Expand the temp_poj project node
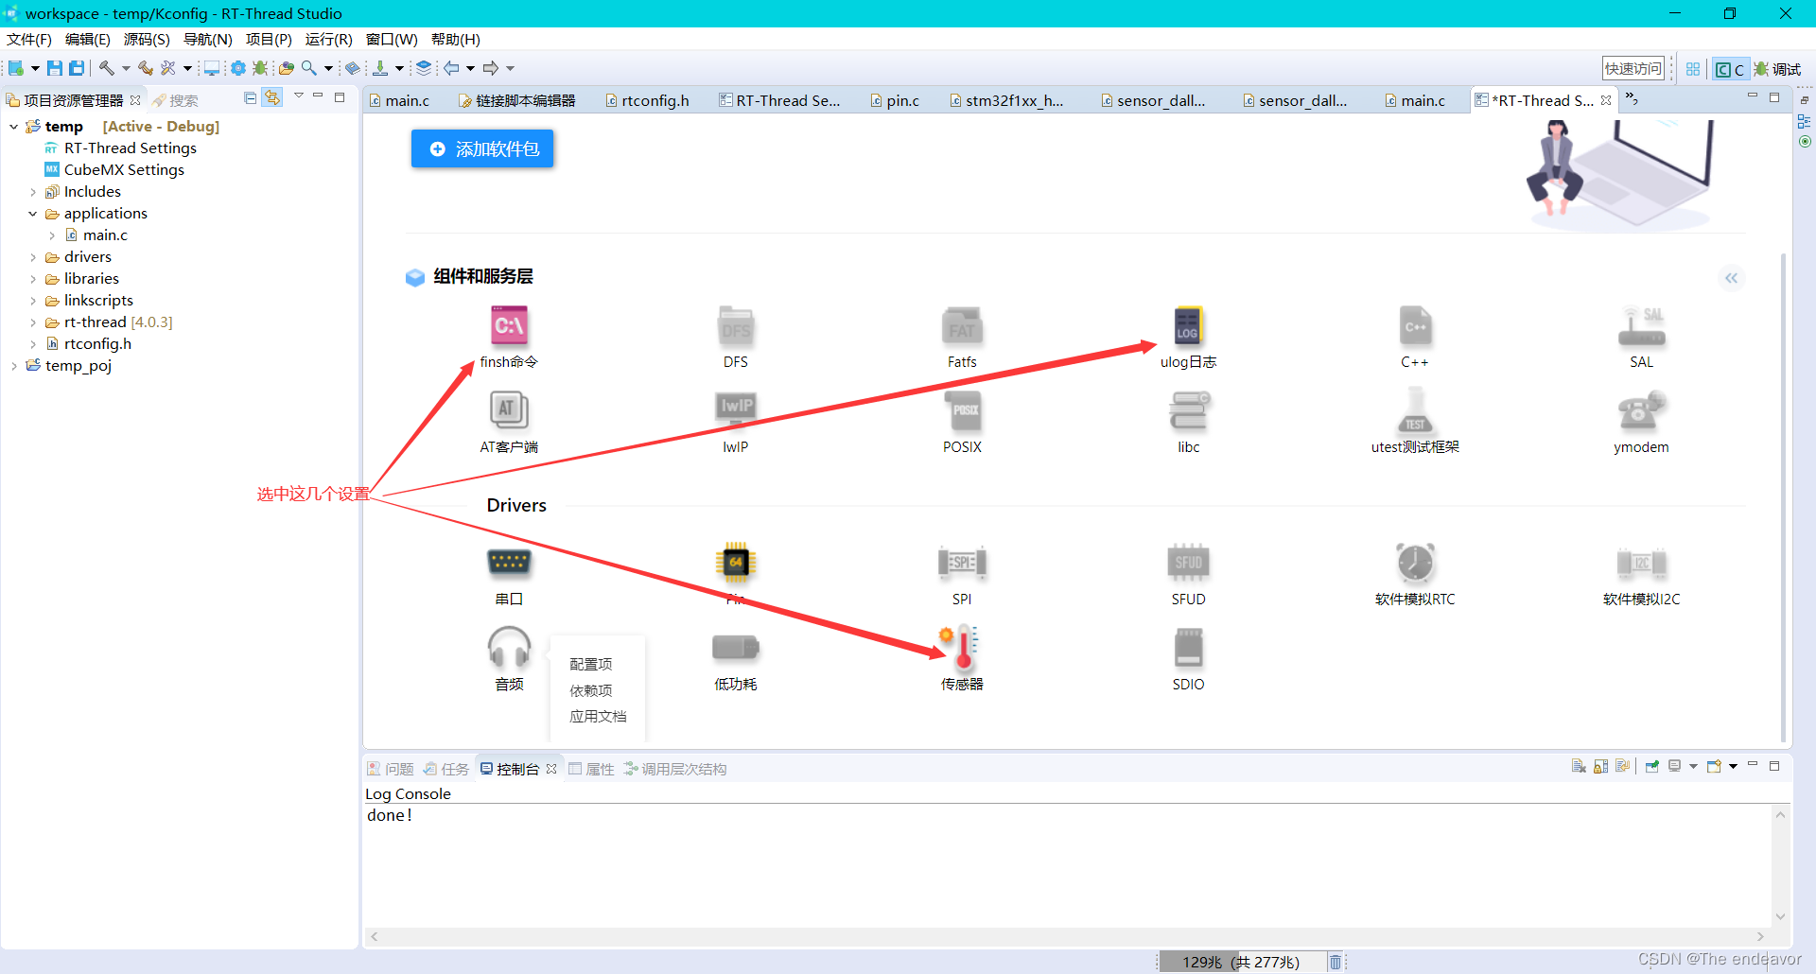This screenshot has width=1816, height=974. coord(14,366)
